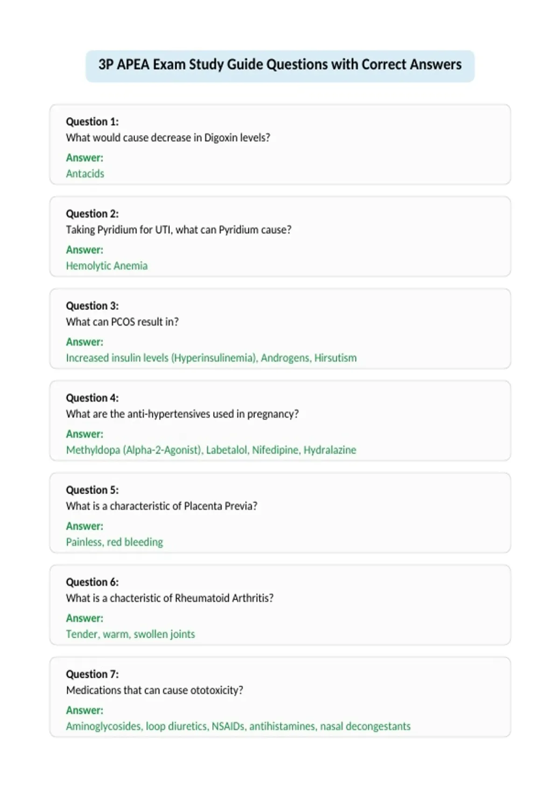
Task: Click the Tender, warm, swollen joints answer
Action: (130, 634)
